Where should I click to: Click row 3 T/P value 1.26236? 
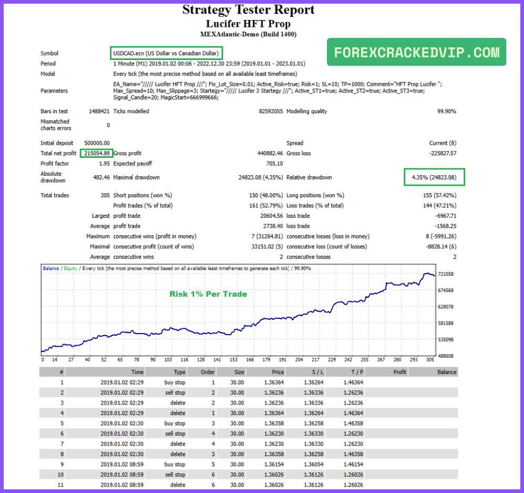coord(353,403)
